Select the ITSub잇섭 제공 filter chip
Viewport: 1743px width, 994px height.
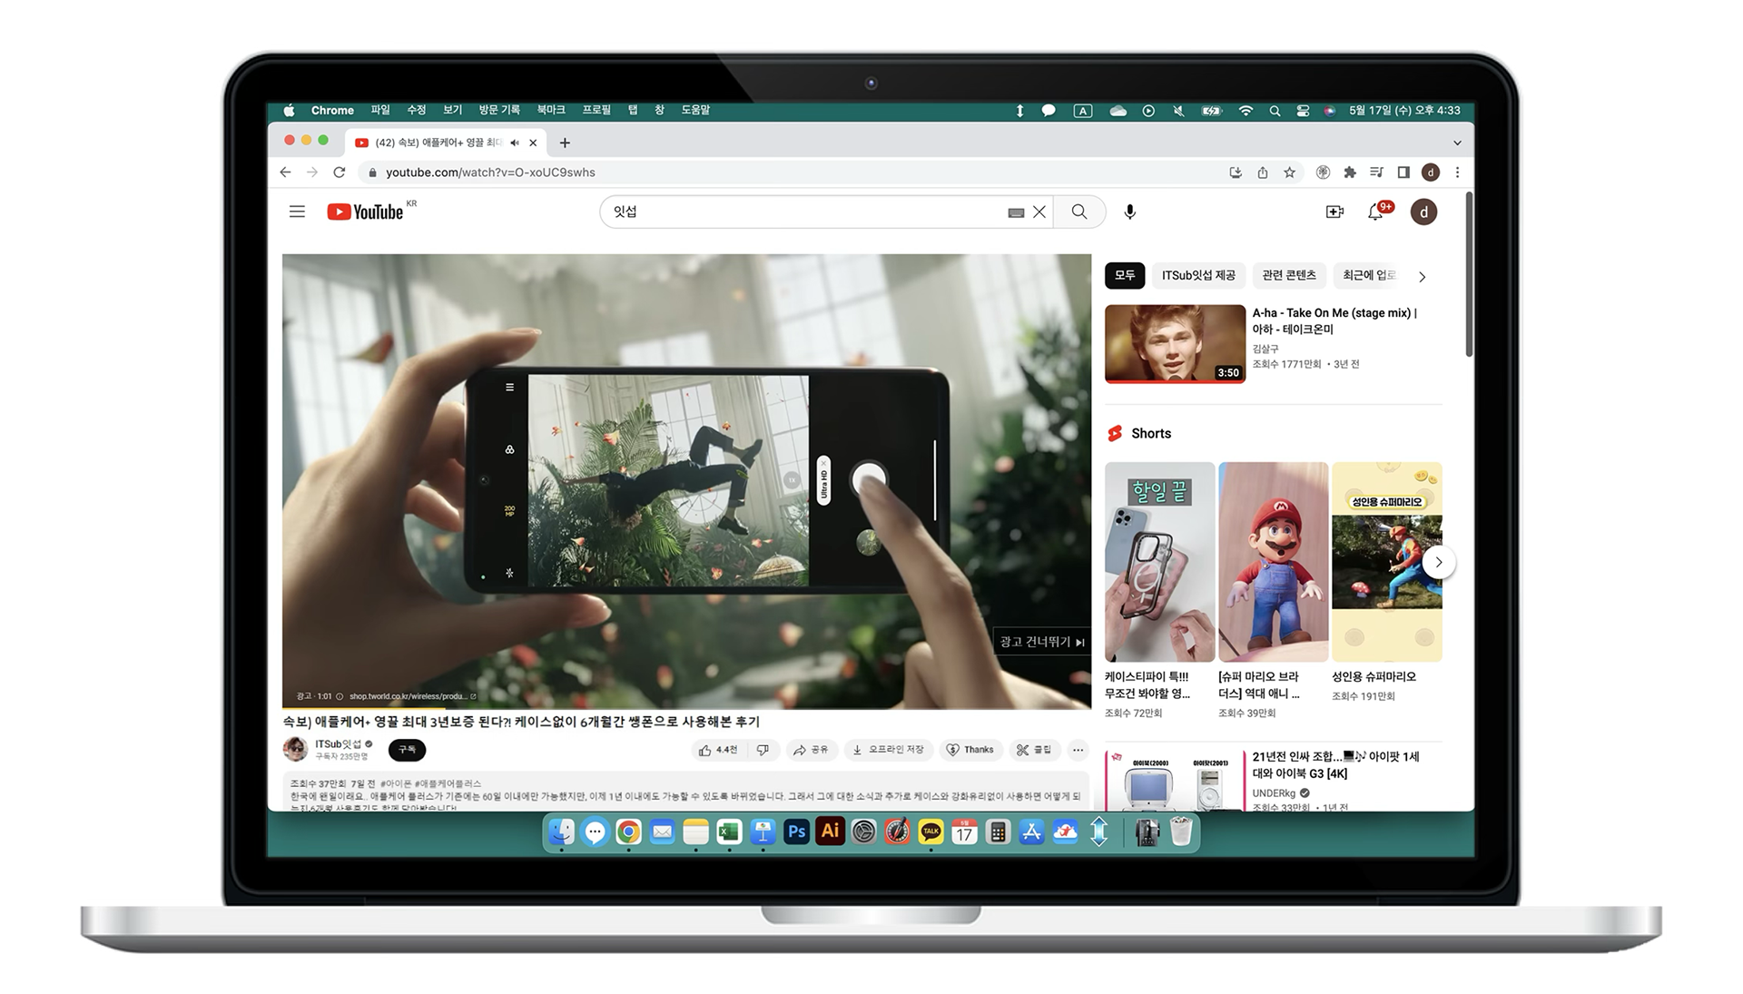point(1198,275)
